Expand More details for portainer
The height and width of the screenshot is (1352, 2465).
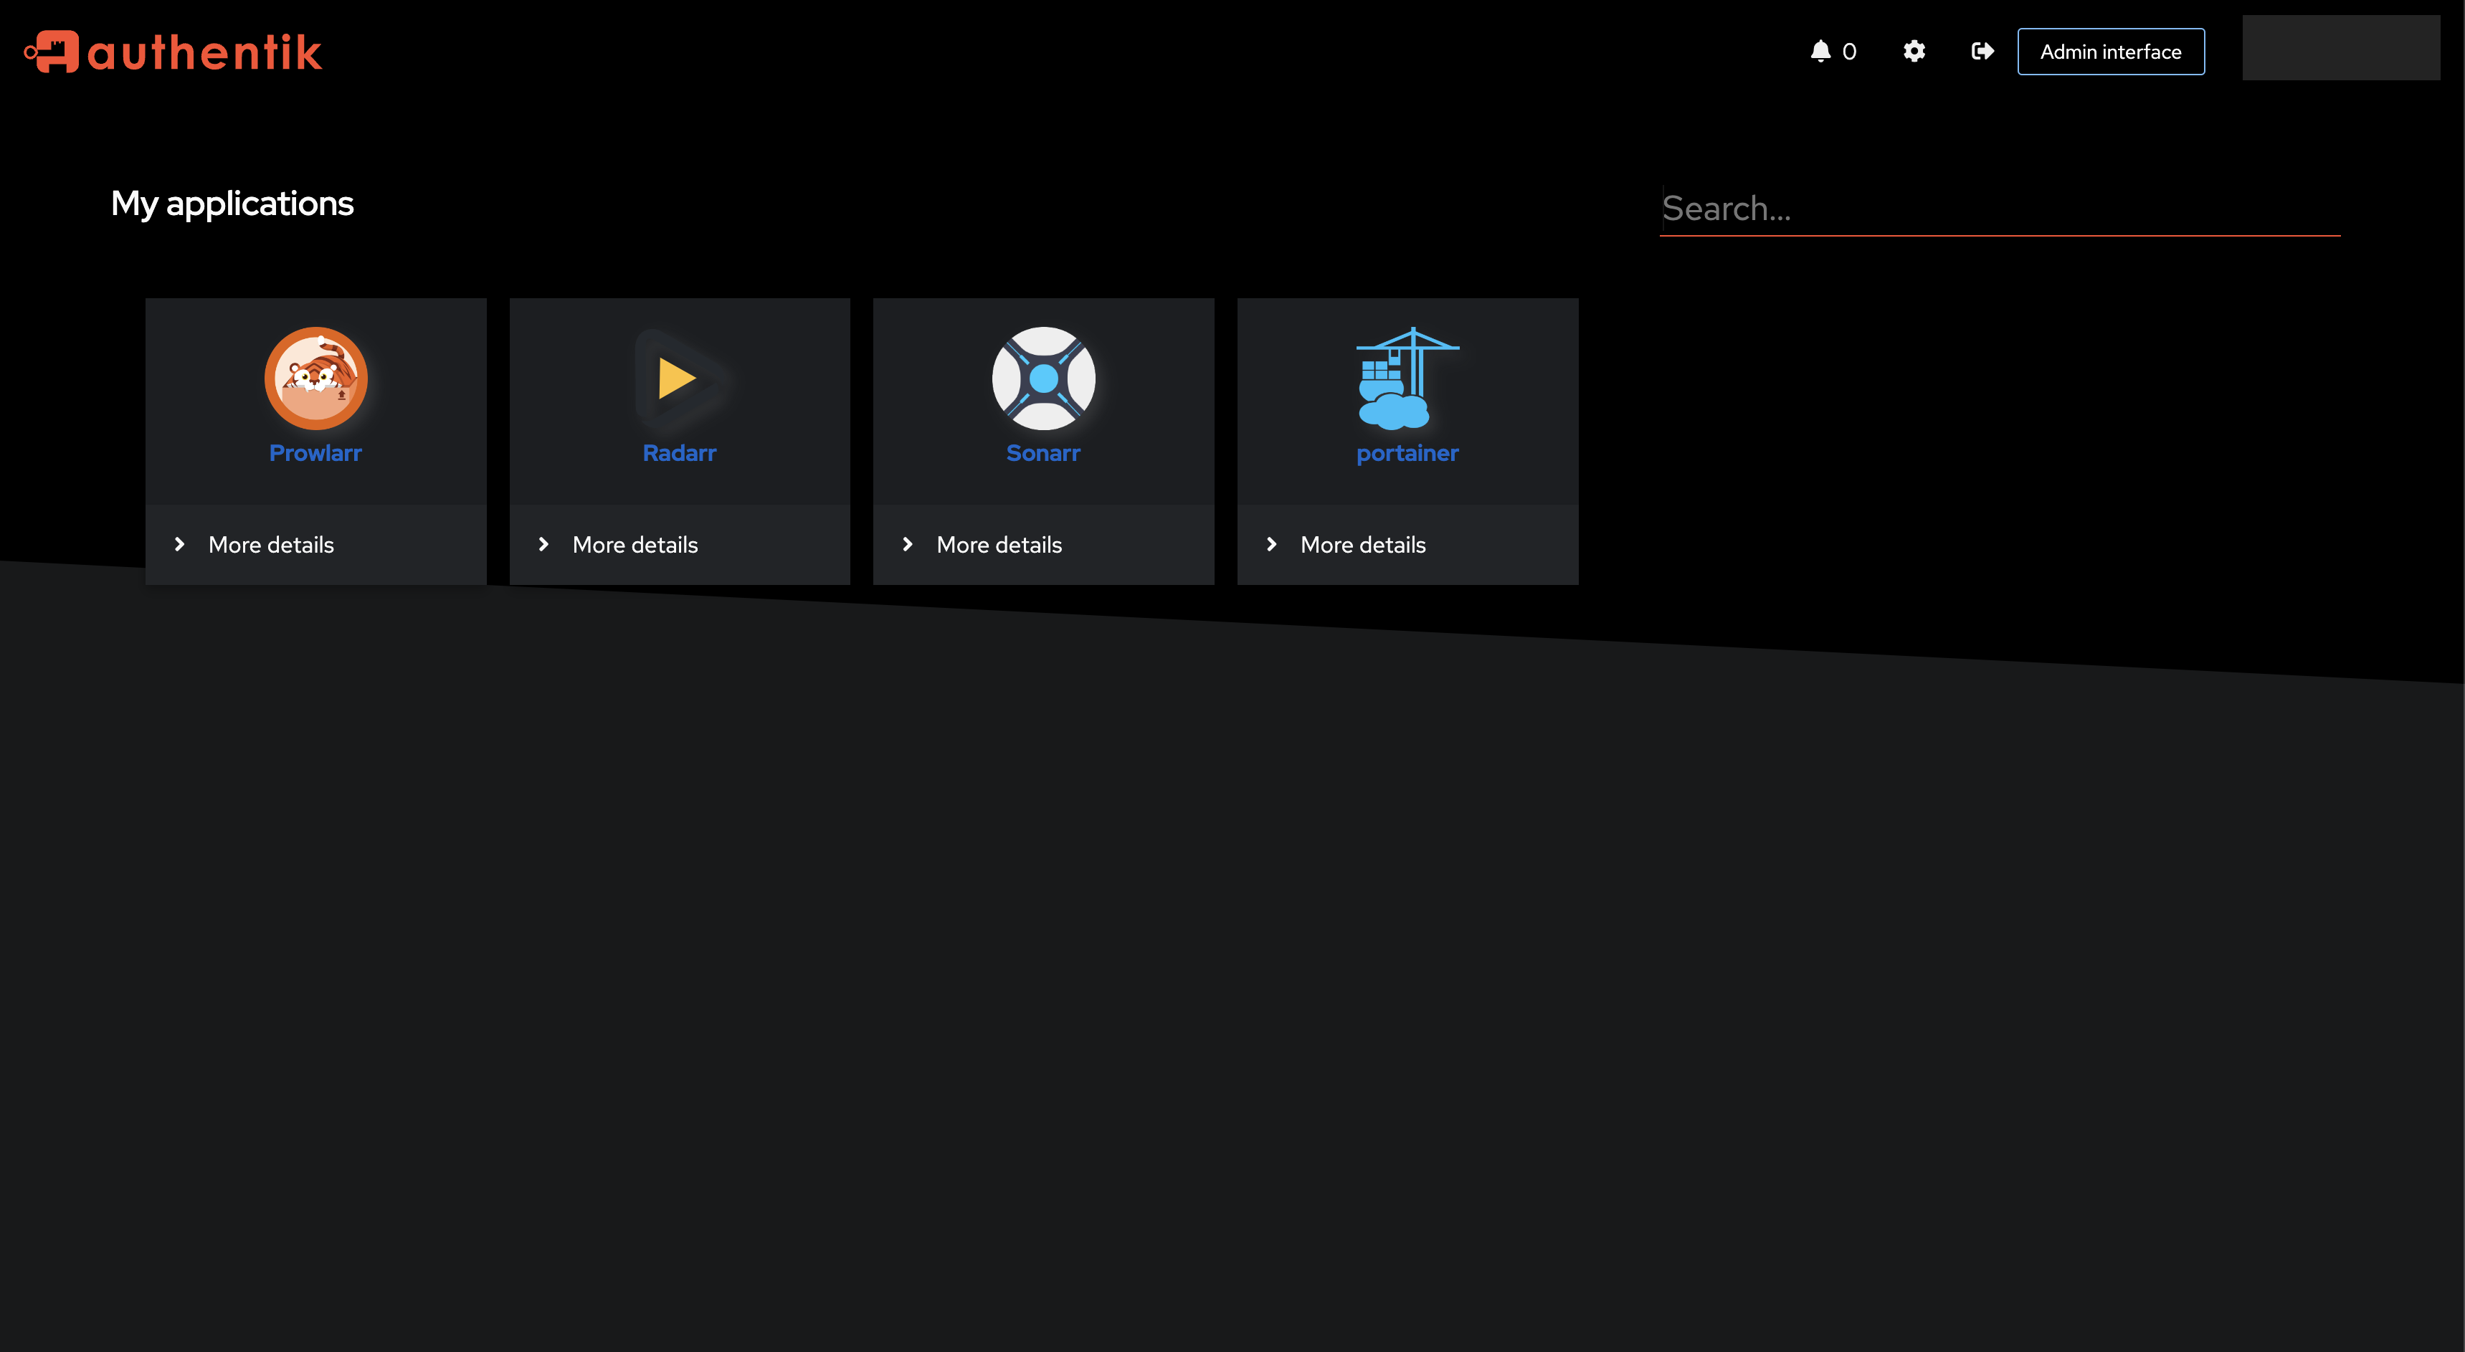[x=1407, y=544]
